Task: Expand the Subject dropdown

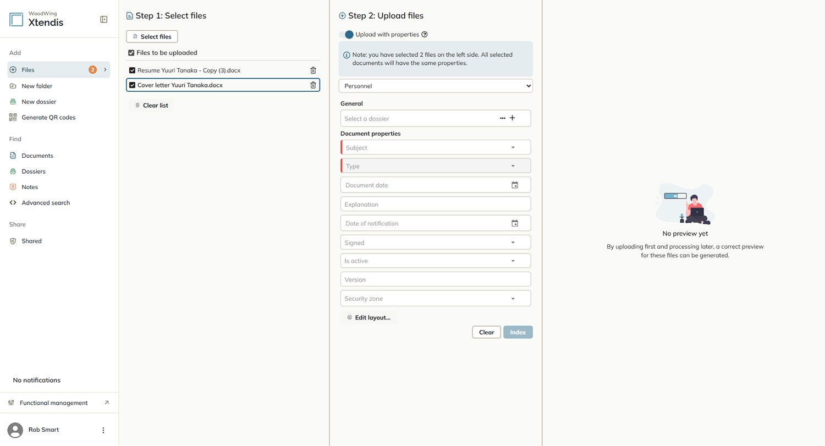Action: coord(436,147)
